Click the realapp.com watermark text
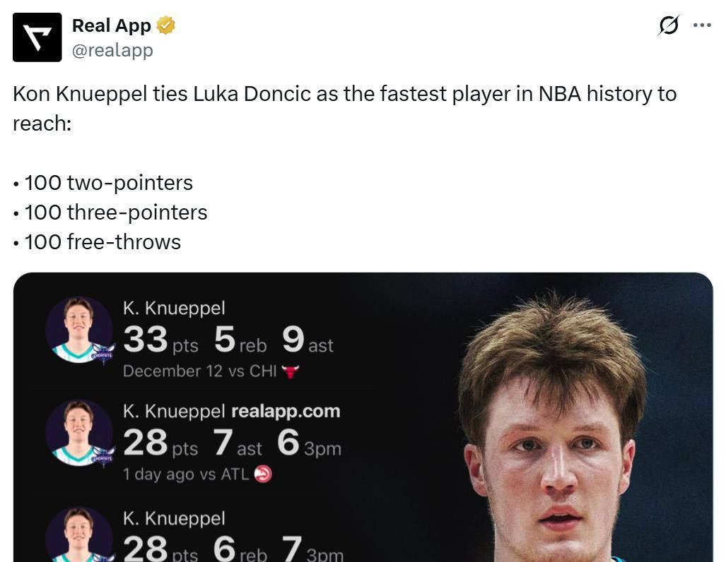 286,411
